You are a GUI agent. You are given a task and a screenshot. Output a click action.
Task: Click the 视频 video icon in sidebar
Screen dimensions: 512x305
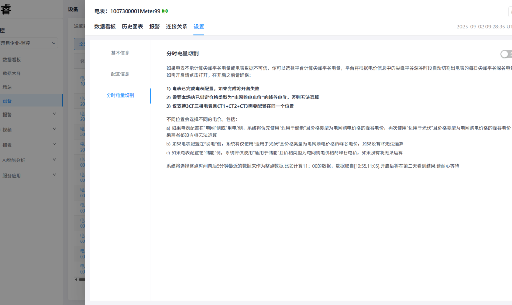point(16,128)
